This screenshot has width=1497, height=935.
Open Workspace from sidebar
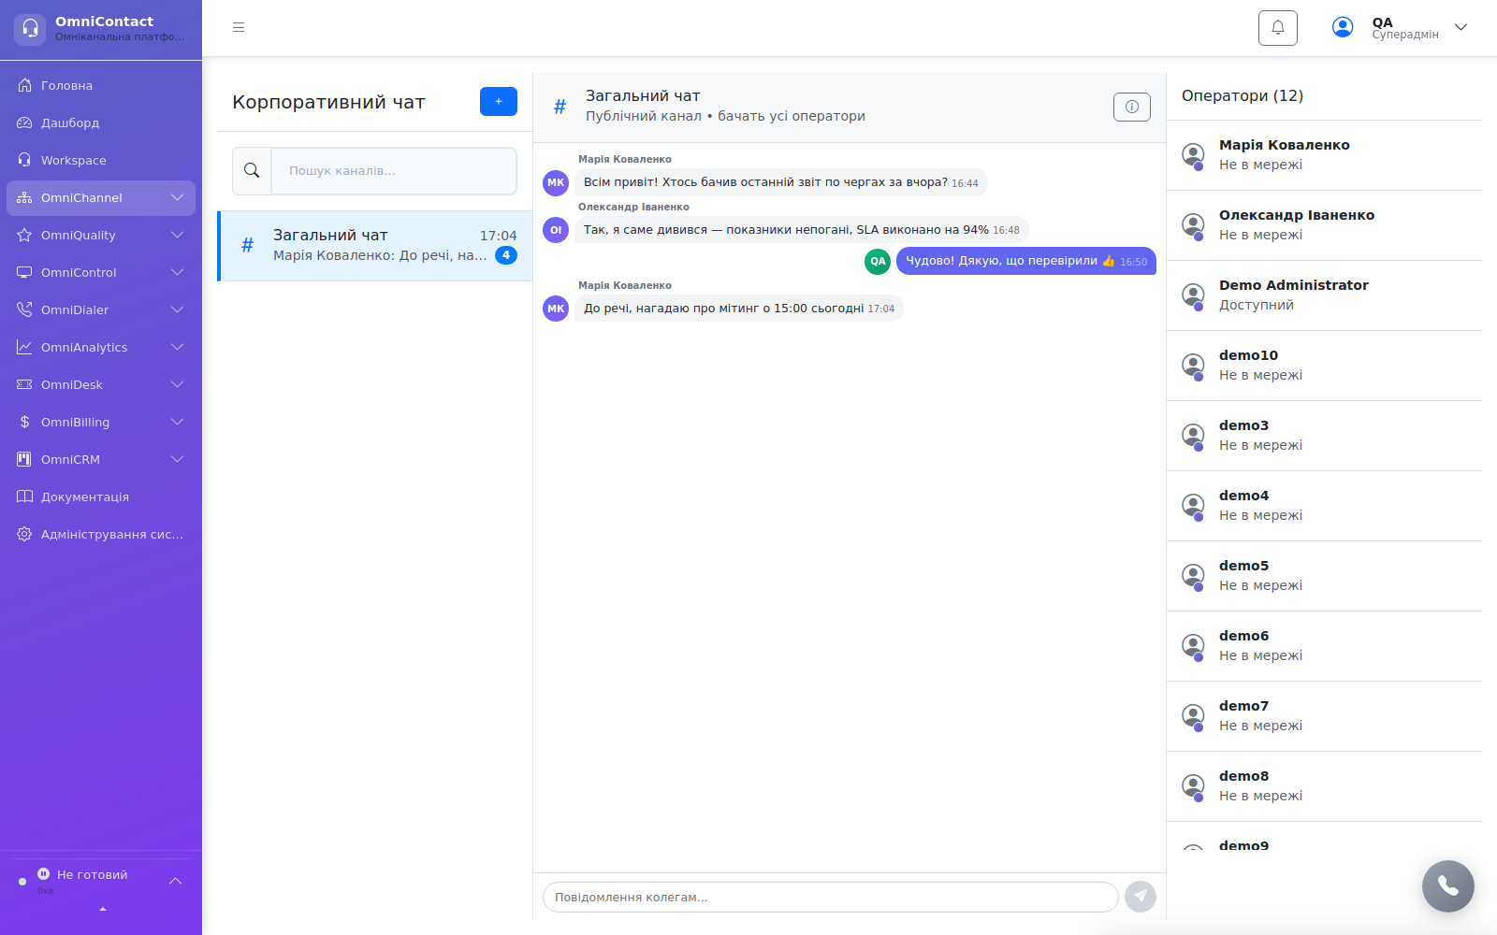pyautogui.click(x=101, y=160)
